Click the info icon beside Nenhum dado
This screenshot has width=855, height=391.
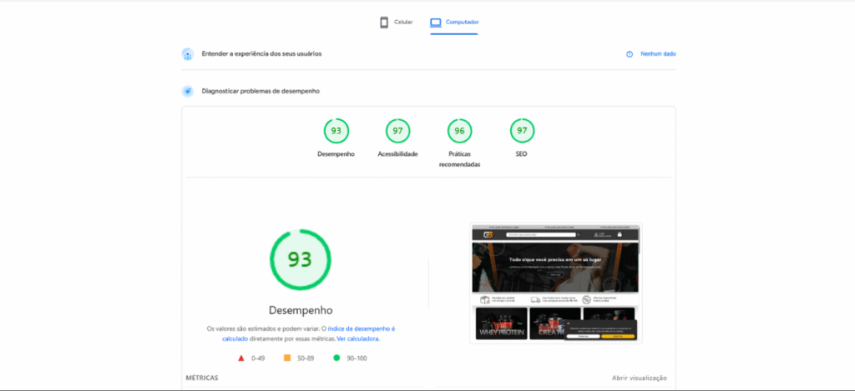click(630, 54)
